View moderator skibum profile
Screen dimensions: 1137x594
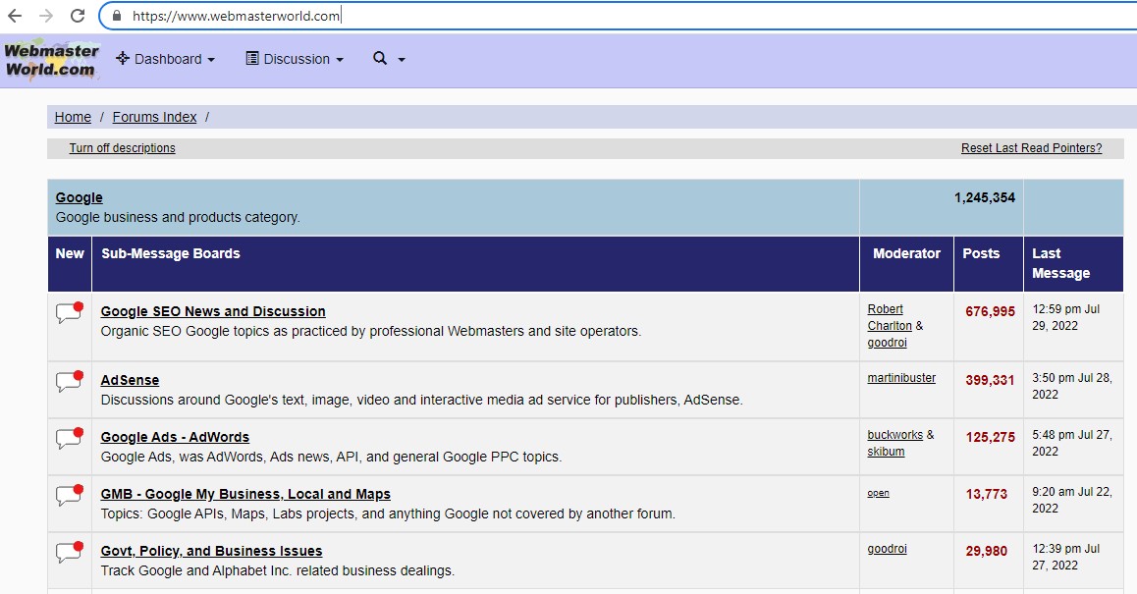tap(886, 451)
